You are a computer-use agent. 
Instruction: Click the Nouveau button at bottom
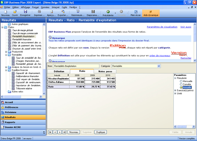pyautogui.click(x=74, y=132)
